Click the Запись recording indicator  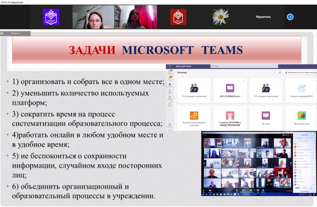pos(15,33)
